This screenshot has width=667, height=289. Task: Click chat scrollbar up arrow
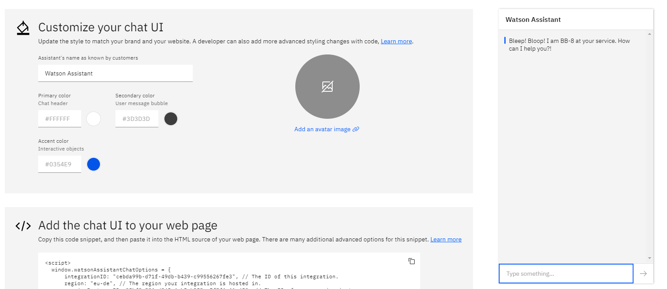[x=649, y=34]
